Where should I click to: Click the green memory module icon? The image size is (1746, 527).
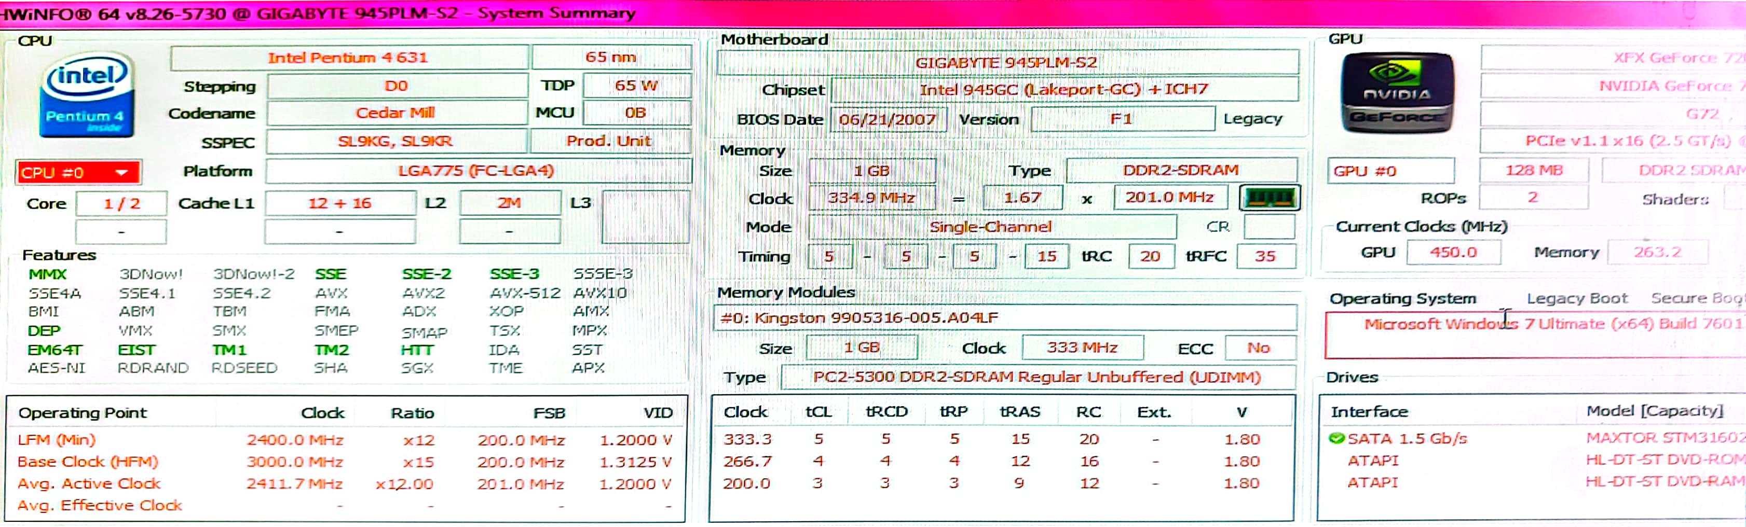pos(1270,198)
